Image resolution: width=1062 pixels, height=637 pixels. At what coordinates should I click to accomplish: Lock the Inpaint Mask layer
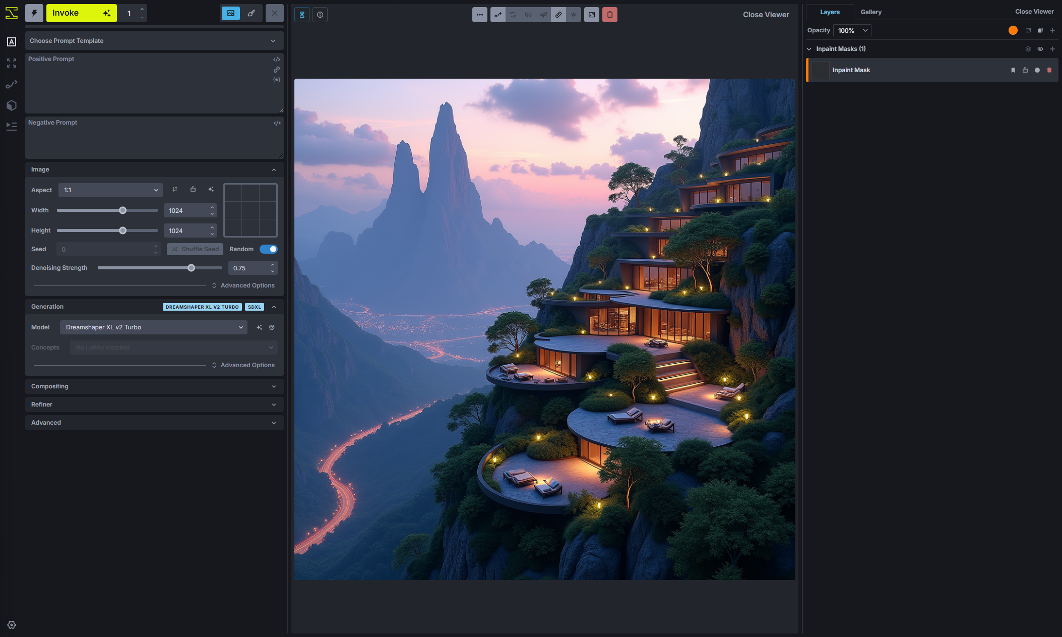(x=1025, y=70)
